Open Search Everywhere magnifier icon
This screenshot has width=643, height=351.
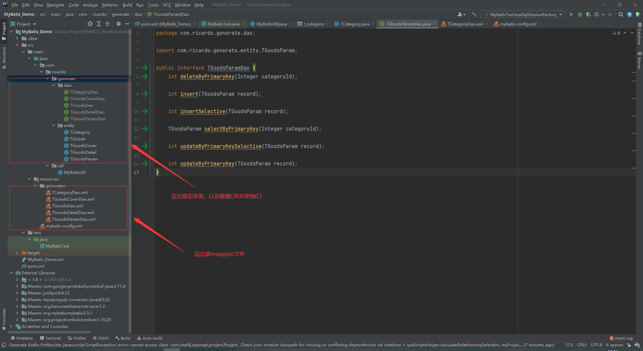tap(621, 14)
